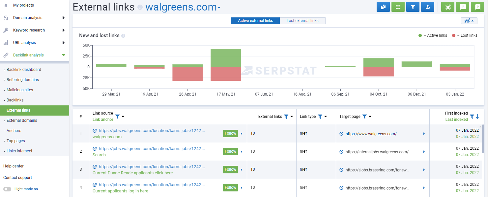Open the columns list view icon
The image size is (488, 197).
click(x=398, y=7)
